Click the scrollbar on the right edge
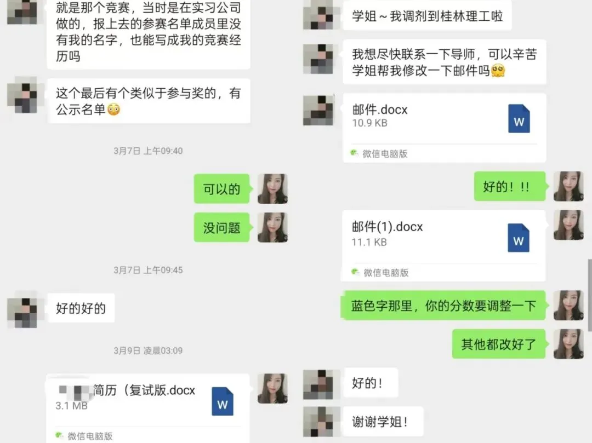 [589, 295]
